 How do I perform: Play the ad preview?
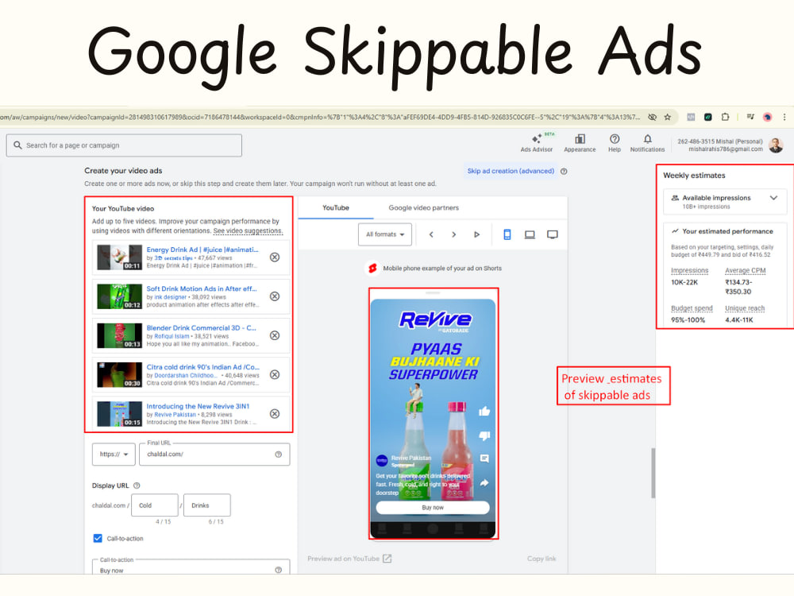click(476, 234)
